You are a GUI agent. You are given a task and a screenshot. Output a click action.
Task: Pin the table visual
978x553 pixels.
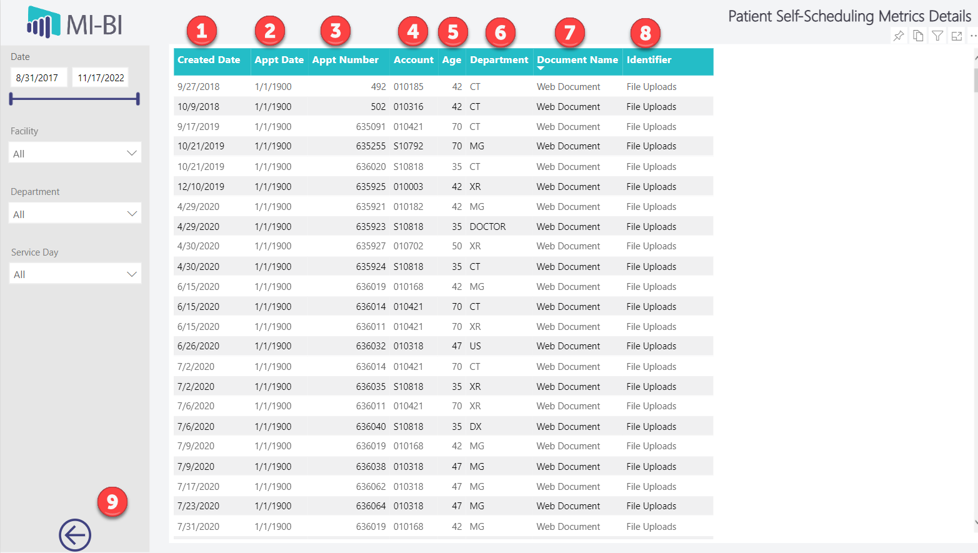coord(899,36)
